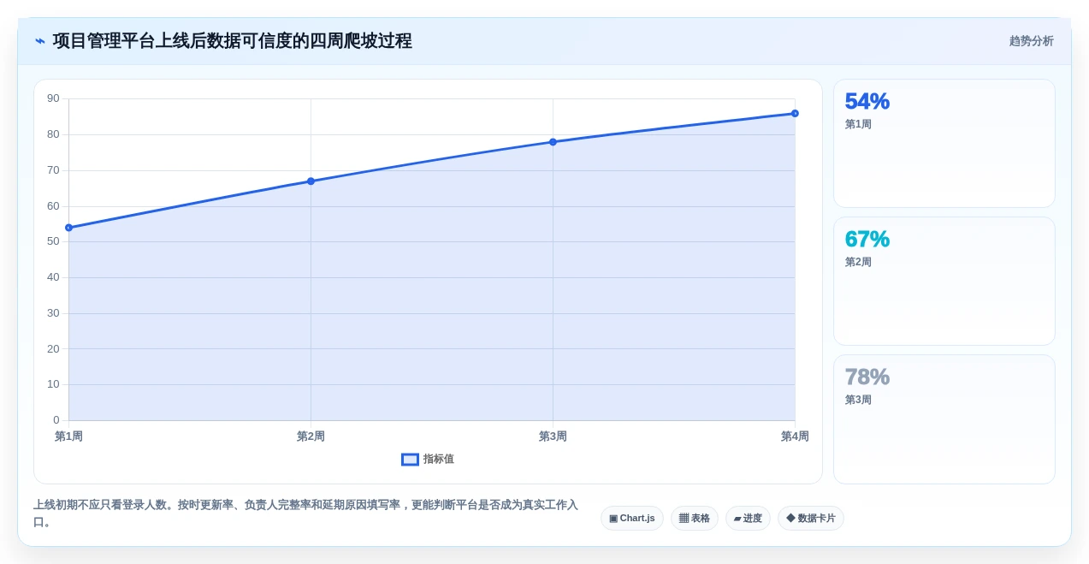Viewport: 1089px width, 564px height.
Task: Click the 54% value text
Action: (x=867, y=101)
